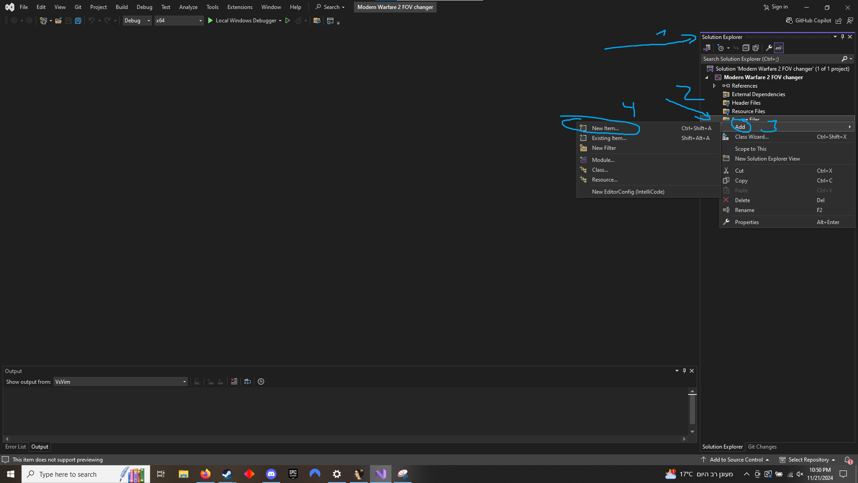Start debugging with the green play button
Screen dimensions: 858x483
coord(210,21)
